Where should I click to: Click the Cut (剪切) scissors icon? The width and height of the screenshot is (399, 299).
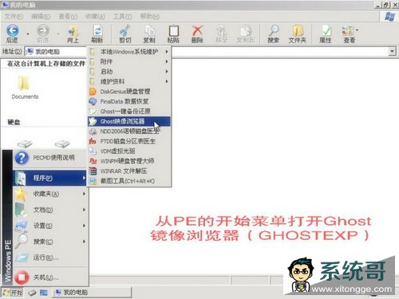pyautogui.click(x=125, y=31)
